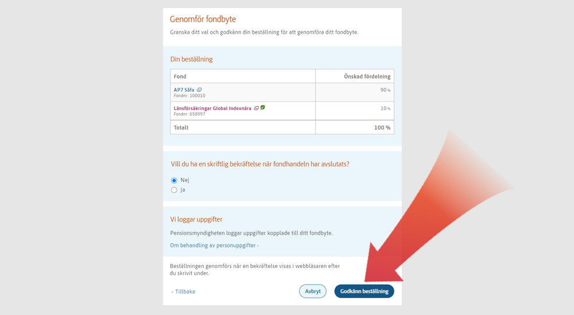Click the new-window icon beside Länsförsäkringar Global Indexnära
Screen dimensions: 574x315
coord(257,108)
